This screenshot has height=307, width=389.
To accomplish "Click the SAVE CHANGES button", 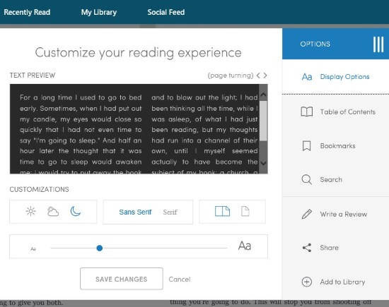I will click(122, 279).
